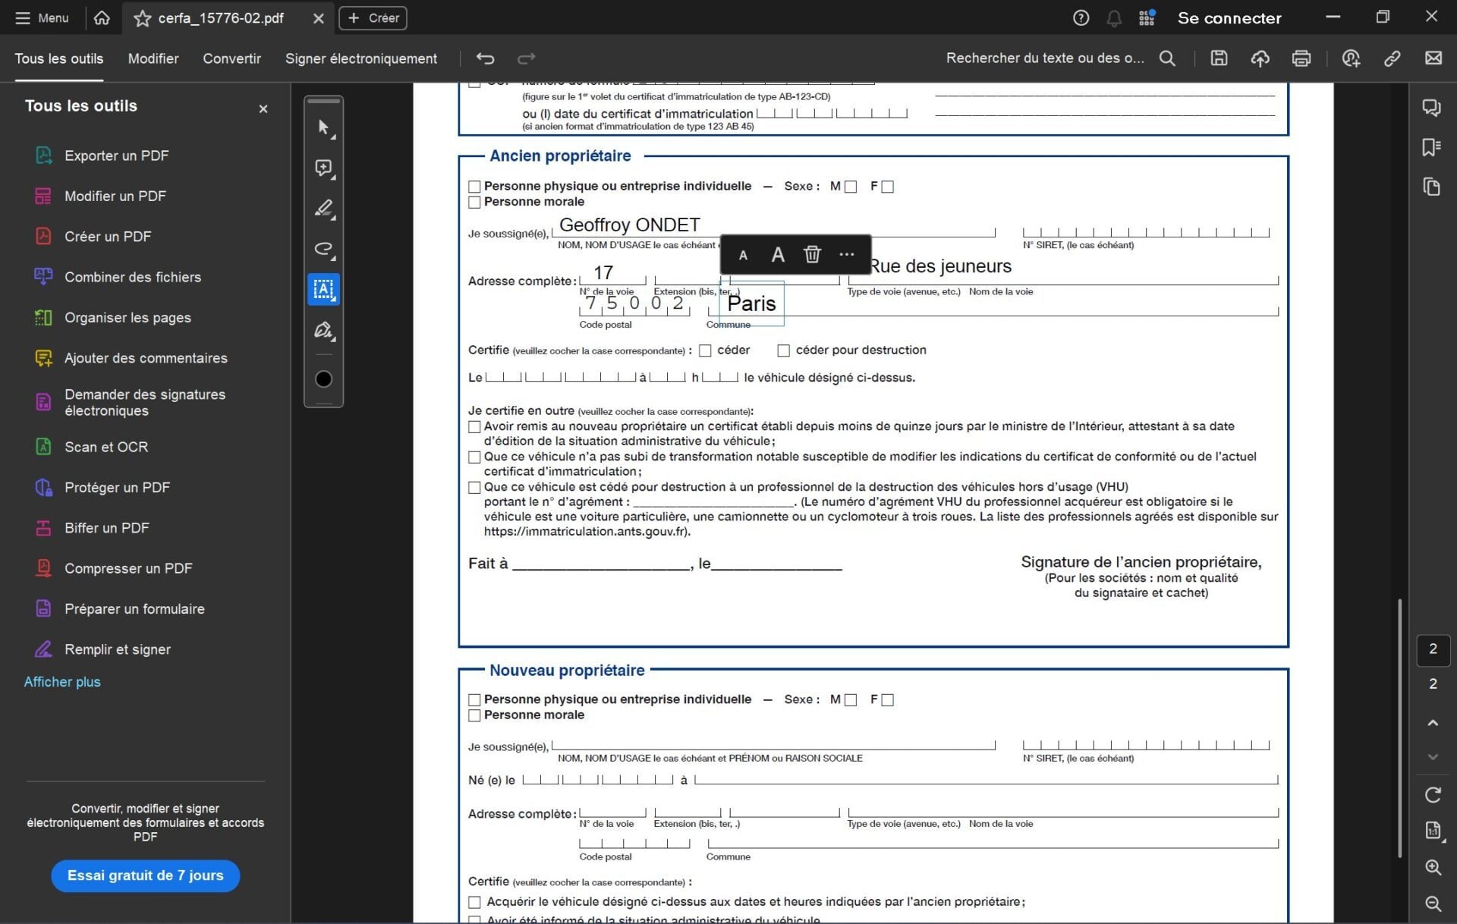The width and height of the screenshot is (1457, 924).
Task: Select the text box tool in quick toolbar
Action: [323, 289]
